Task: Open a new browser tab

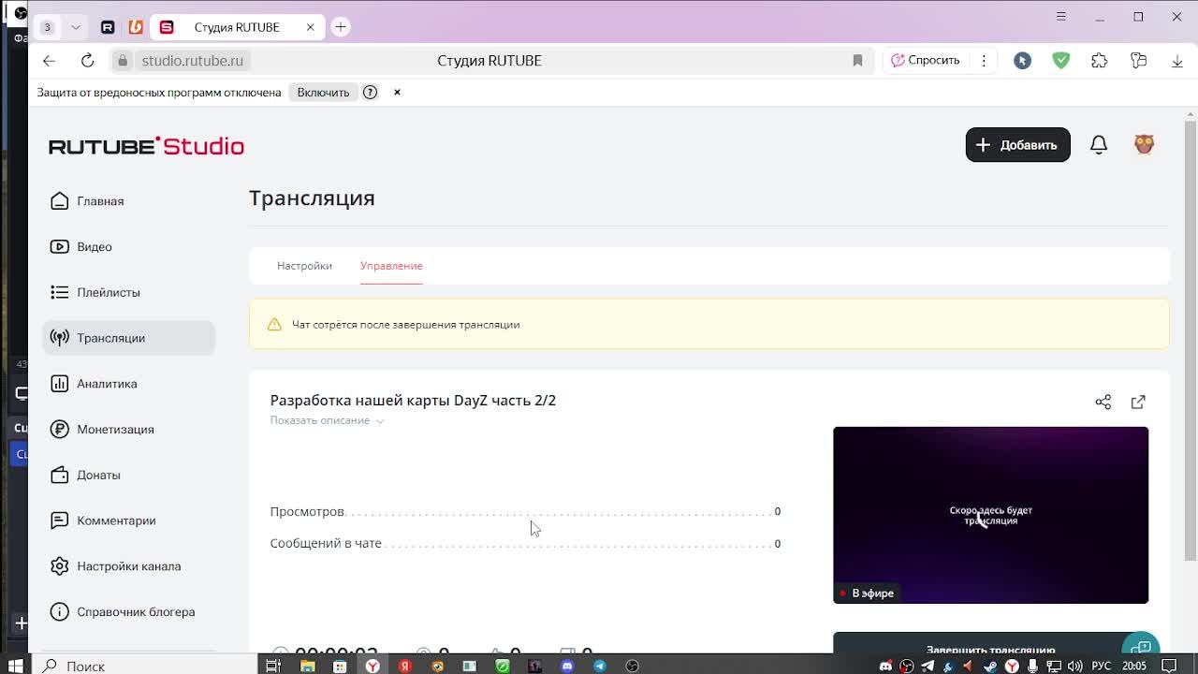Action: (341, 27)
